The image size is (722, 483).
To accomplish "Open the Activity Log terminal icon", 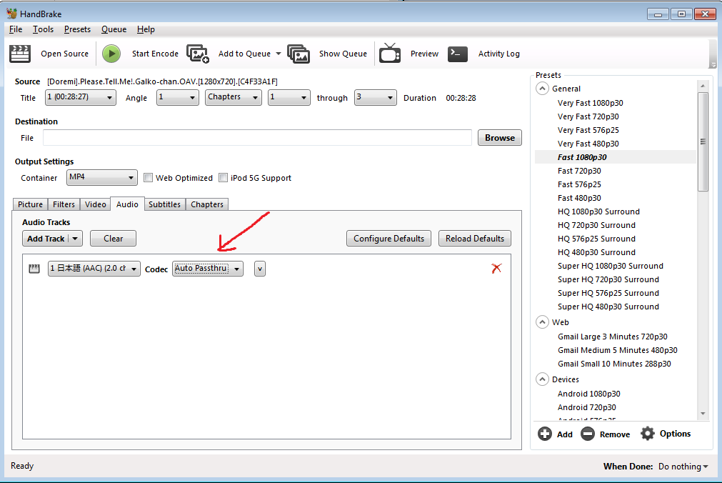I will (458, 54).
